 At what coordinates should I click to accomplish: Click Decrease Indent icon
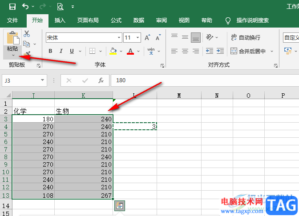click(x=210, y=51)
